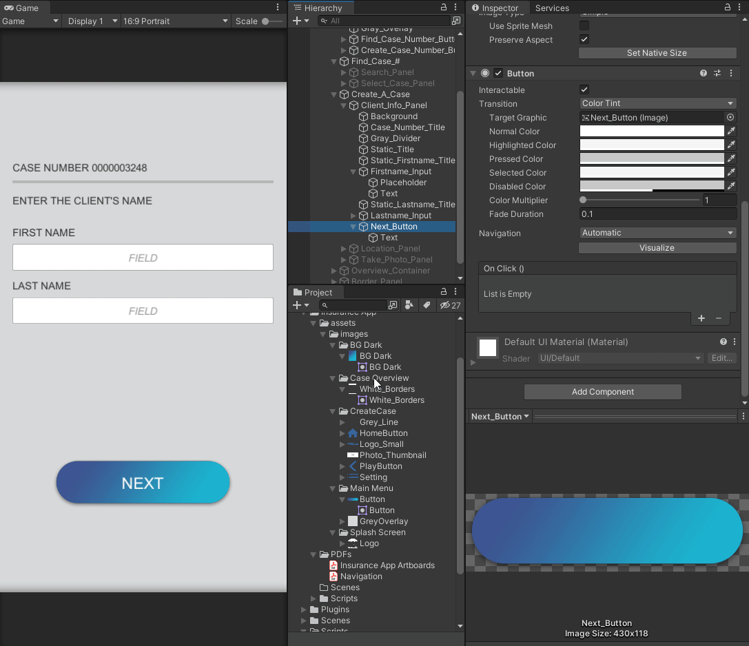Screen dimensions: 749x646
Task: Open search in scene context icon in Hierarchy
Action: tap(456, 21)
